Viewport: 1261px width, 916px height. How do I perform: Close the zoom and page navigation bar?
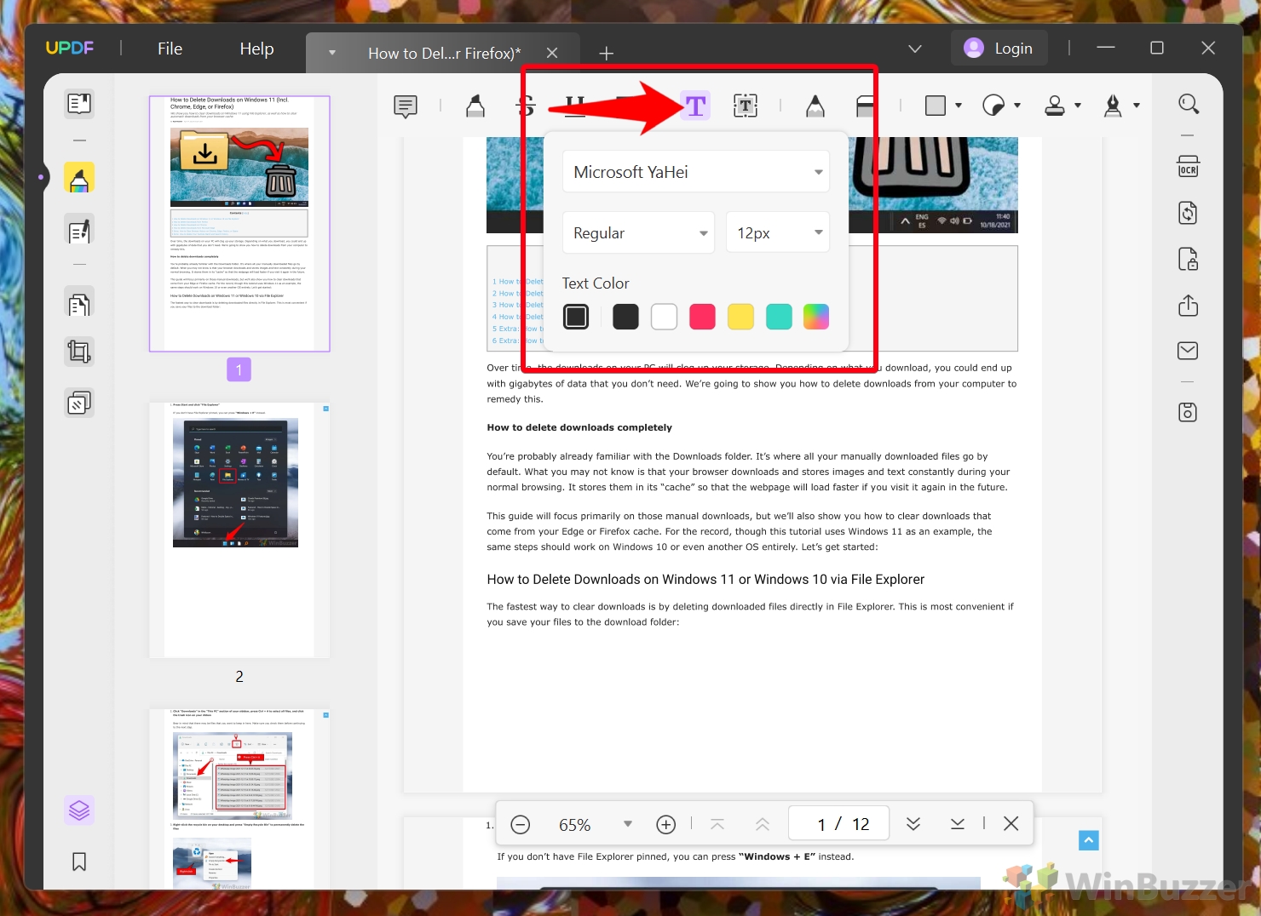[1011, 823]
